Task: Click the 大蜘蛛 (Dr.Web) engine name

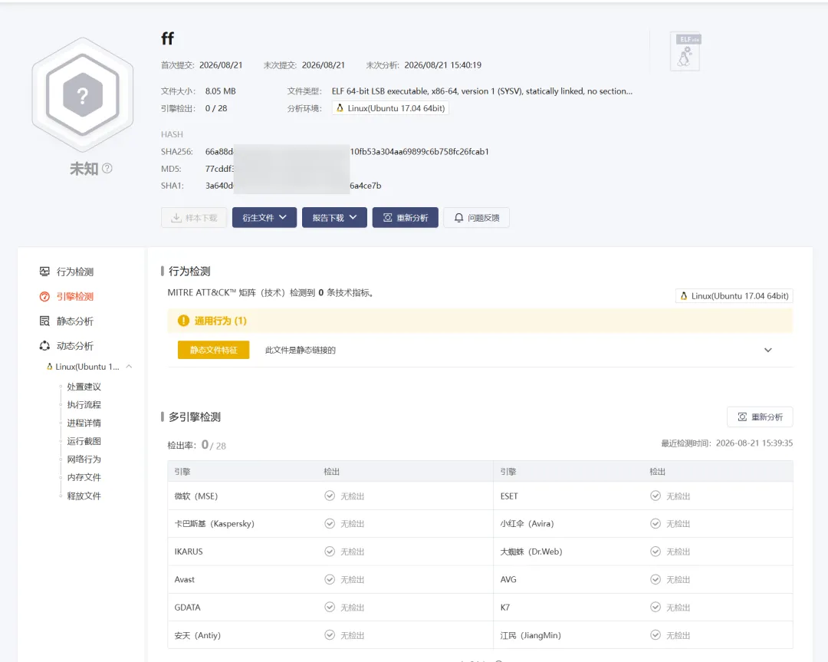Action: click(531, 552)
